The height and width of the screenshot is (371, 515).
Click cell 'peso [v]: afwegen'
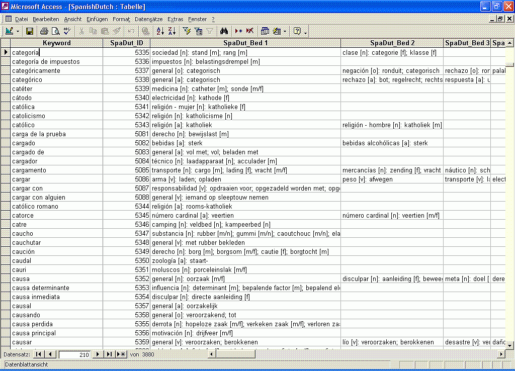tap(392, 179)
